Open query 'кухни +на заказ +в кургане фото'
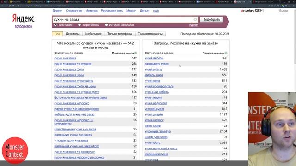 point(76,92)
